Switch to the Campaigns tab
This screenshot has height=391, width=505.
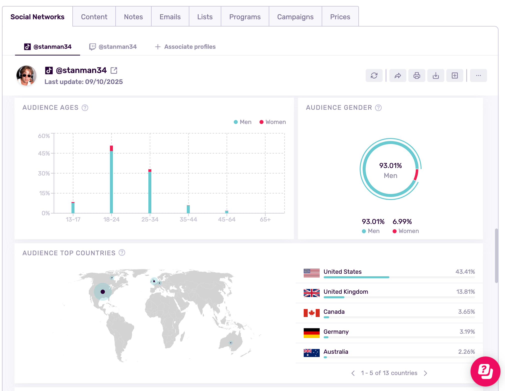tap(295, 17)
